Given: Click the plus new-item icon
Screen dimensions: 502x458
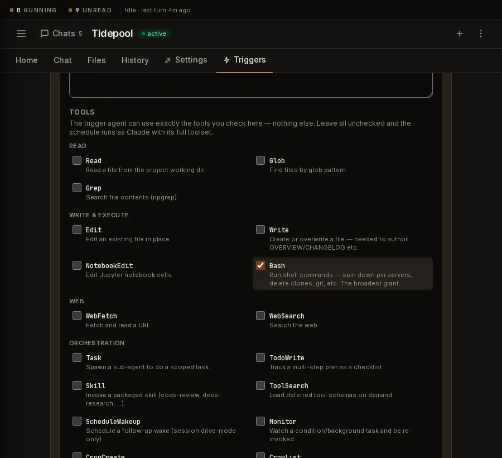Looking at the screenshot, I should click(x=460, y=34).
